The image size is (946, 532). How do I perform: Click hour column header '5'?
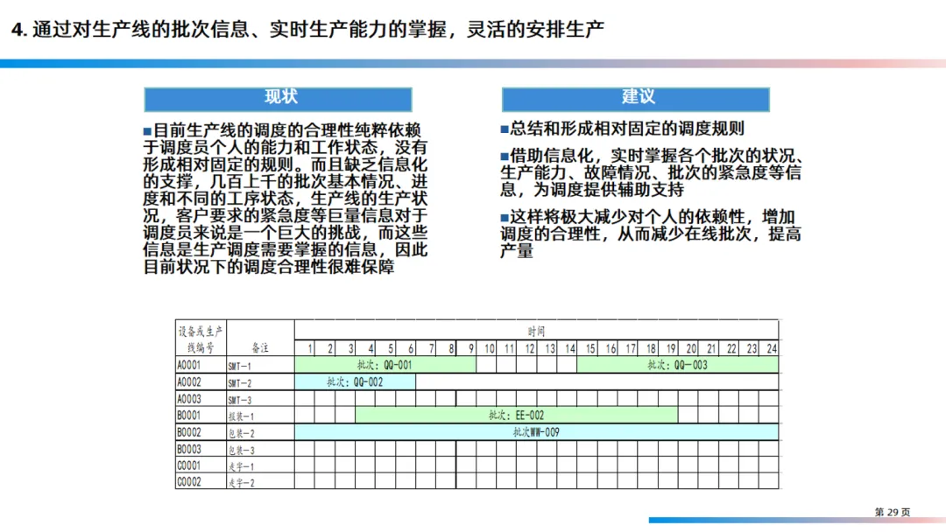click(385, 347)
